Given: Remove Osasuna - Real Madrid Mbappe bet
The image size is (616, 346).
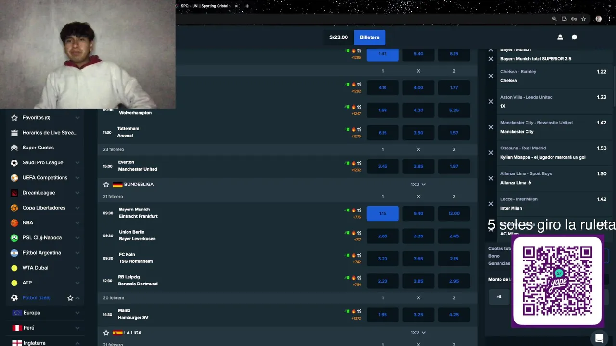Looking at the screenshot, I should pyautogui.click(x=491, y=152).
